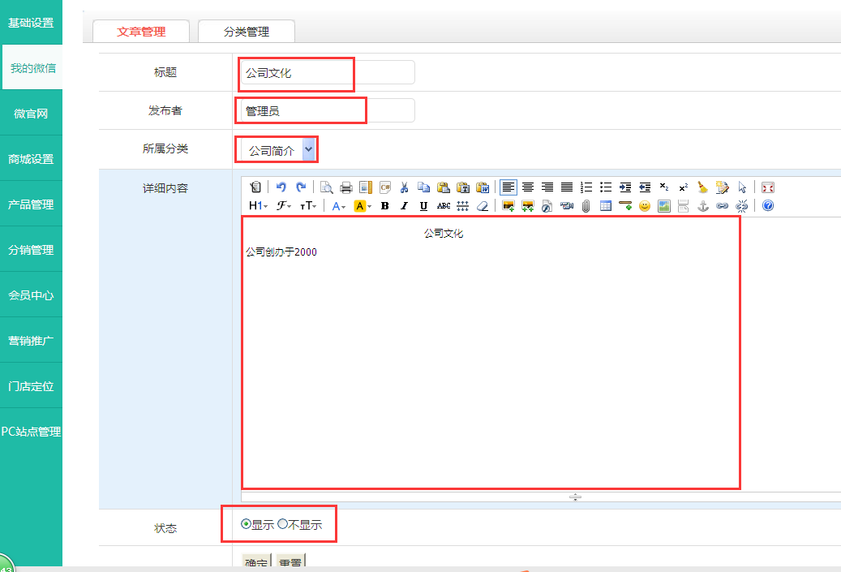
Task: Click the Cut scissors icon
Action: (x=404, y=187)
